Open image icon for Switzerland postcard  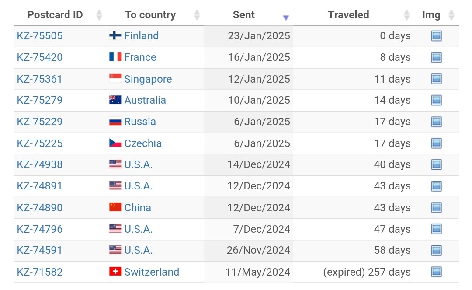tap(436, 272)
